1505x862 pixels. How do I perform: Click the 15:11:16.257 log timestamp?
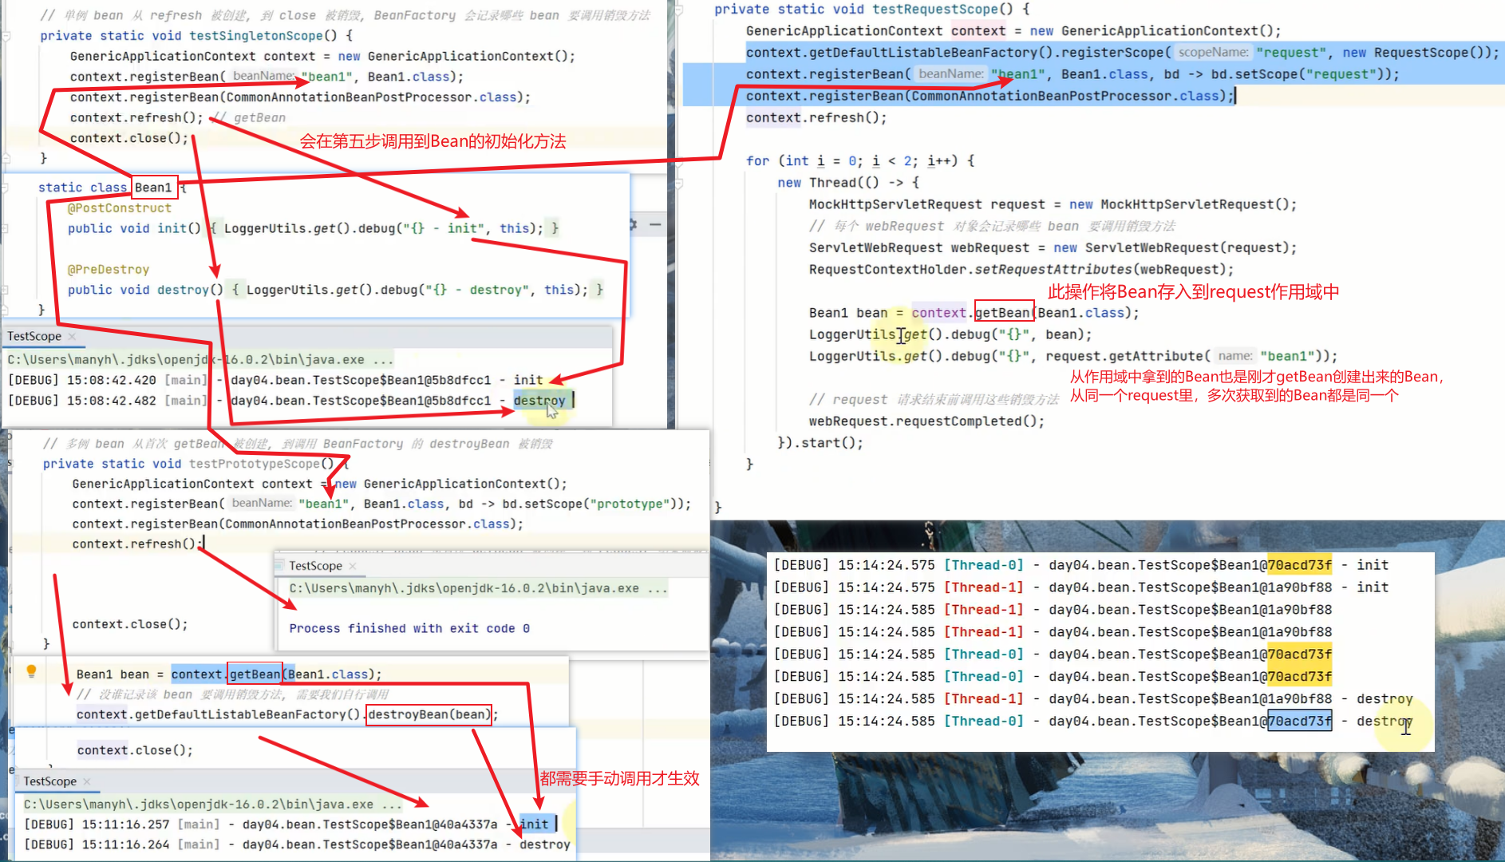[125, 824]
